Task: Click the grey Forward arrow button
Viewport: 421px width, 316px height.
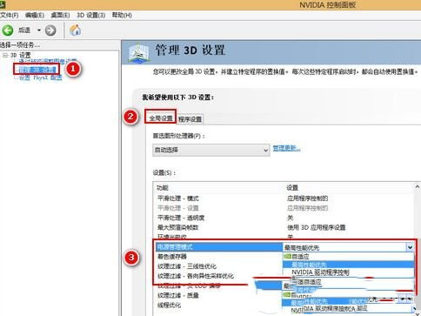Action: coord(50,30)
